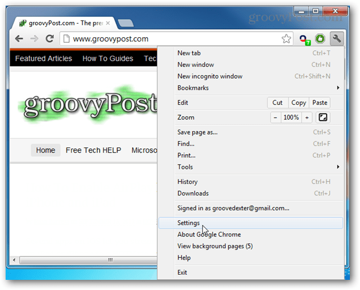Image resolution: width=360 pixels, height=290 pixels.
Task: Click the Paste button
Action: 319,102
